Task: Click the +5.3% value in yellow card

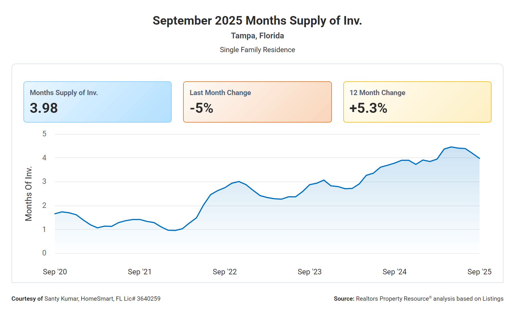Action: click(368, 108)
